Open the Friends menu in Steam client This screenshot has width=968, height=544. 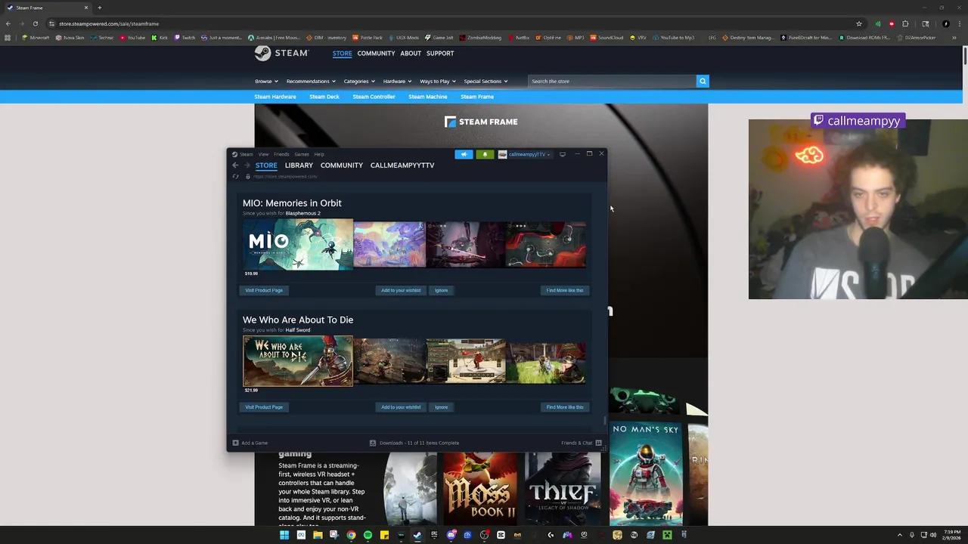point(281,154)
